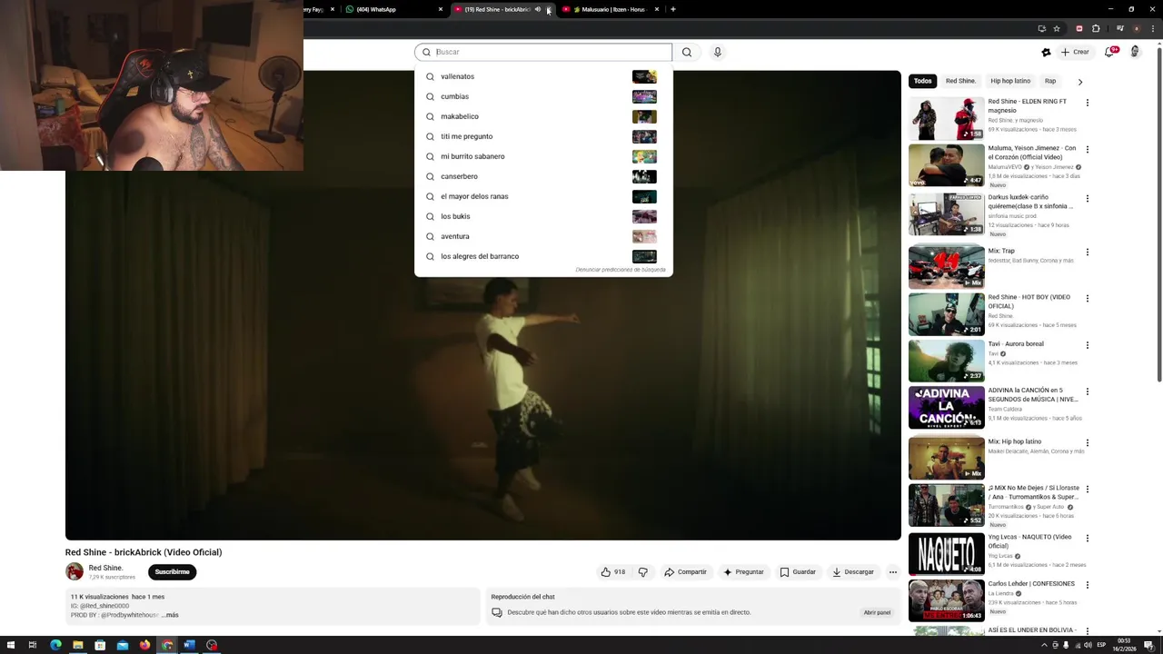Like the video with thumbs up
The height and width of the screenshot is (654, 1163).
(613, 572)
